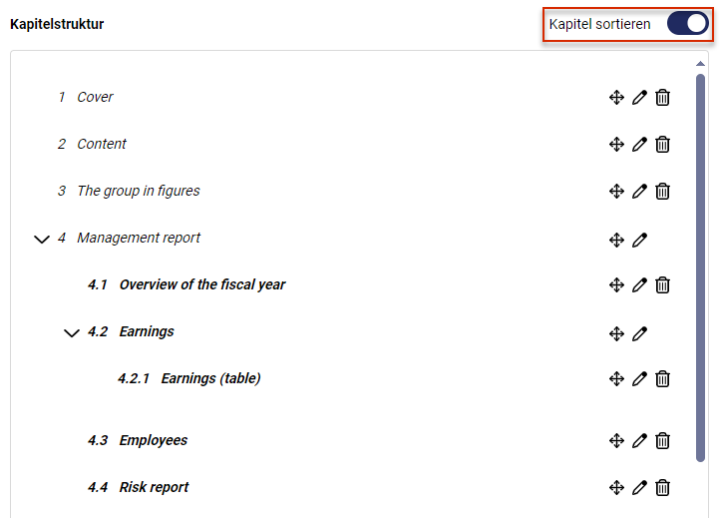This screenshot has width=721, height=518.
Task: Grab move handle for Management report
Action: (x=616, y=240)
